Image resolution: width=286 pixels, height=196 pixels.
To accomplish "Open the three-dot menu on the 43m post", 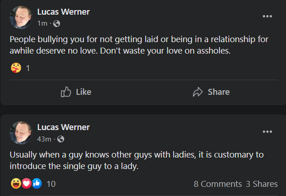I will click(x=267, y=131).
